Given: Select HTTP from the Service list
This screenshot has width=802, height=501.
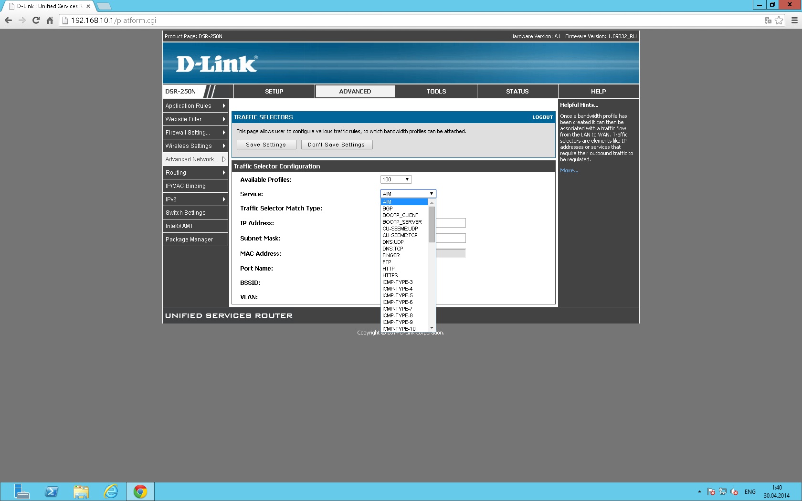Looking at the screenshot, I should tap(404, 269).
